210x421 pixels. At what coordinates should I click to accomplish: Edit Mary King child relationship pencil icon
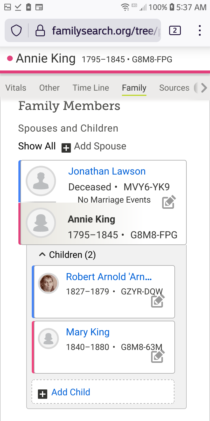158,356
